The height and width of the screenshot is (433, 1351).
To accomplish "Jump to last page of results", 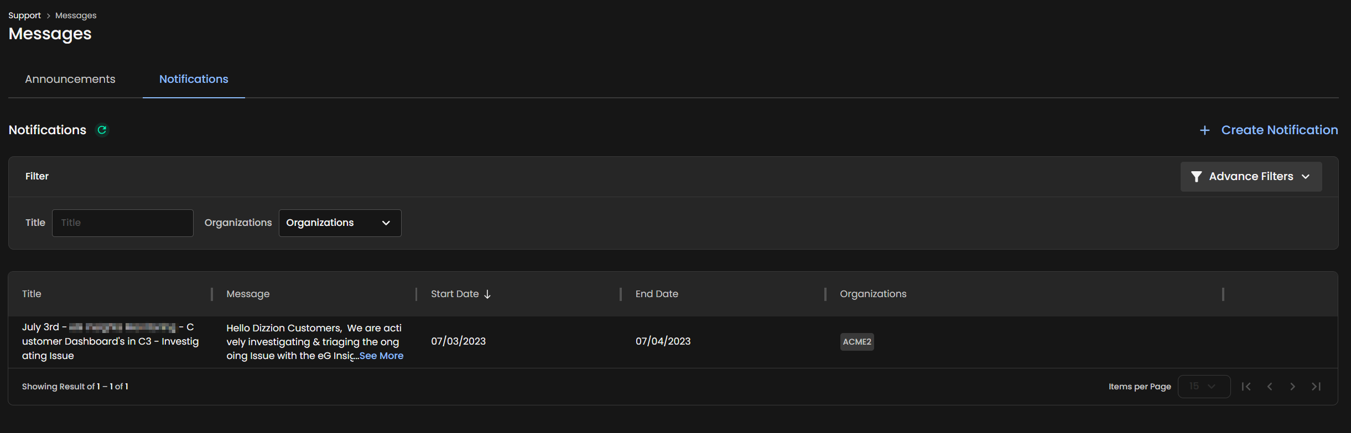I will click(1316, 387).
